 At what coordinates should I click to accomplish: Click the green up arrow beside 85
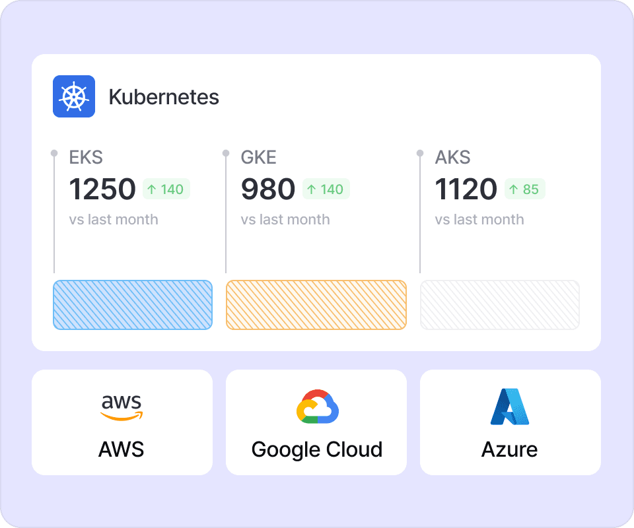pyautogui.click(x=514, y=189)
